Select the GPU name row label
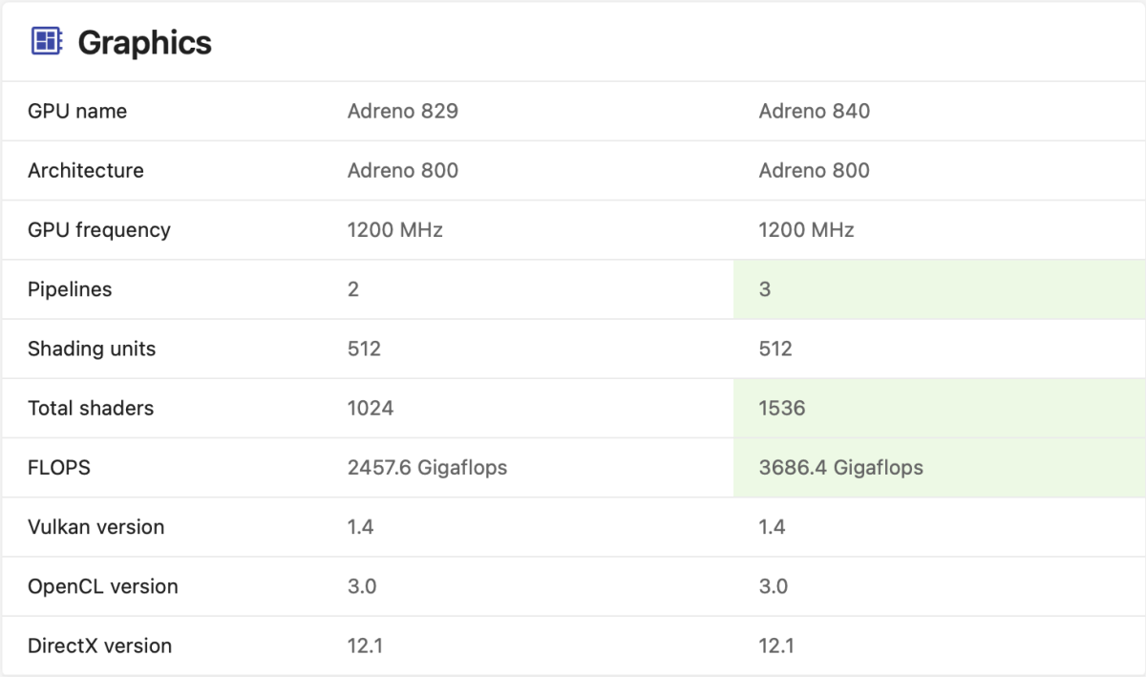This screenshot has width=1146, height=677. click(x=77, y=111)
